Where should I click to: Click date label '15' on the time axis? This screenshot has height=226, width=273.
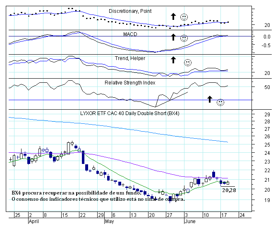pos(65,215)
